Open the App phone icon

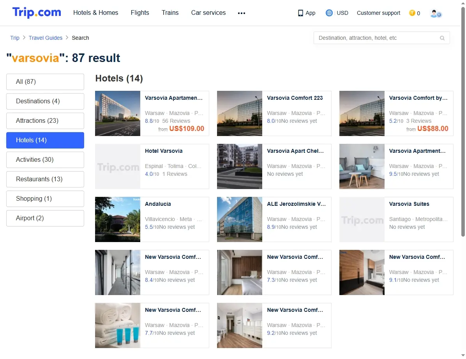(300, 13)
